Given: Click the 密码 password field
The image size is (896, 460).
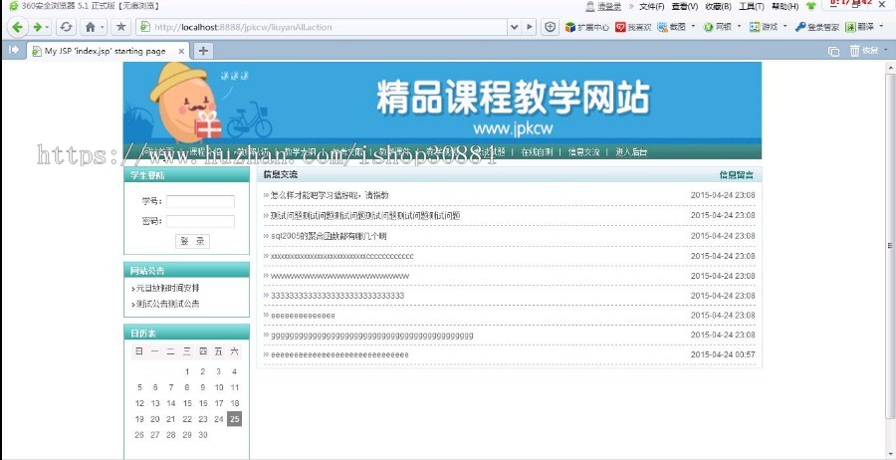Looking at the screenshot, I should (x=200, y=221).
